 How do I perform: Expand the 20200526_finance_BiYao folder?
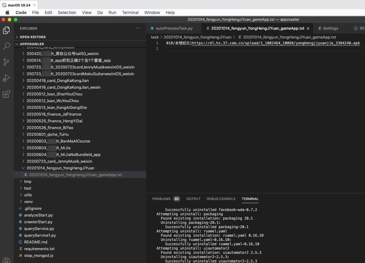23,128
